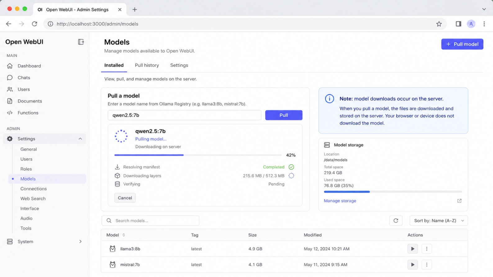Image resolution: width=493 pixels, height=277 pixels.
Task: Select Connections under Settings
Action: click(34, 189)
